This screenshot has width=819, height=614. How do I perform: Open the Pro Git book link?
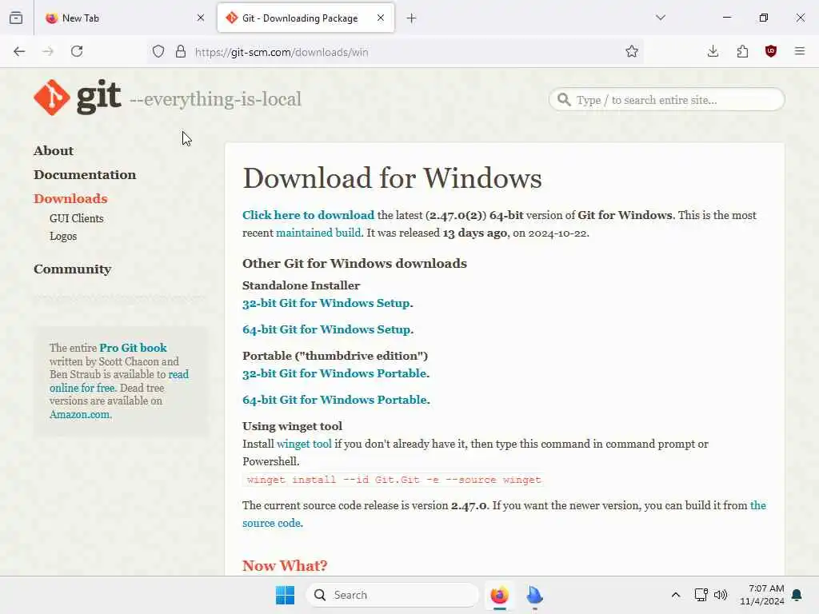tap(134, 348)
